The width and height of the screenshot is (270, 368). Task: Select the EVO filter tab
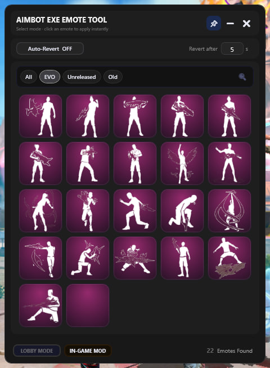49,77
